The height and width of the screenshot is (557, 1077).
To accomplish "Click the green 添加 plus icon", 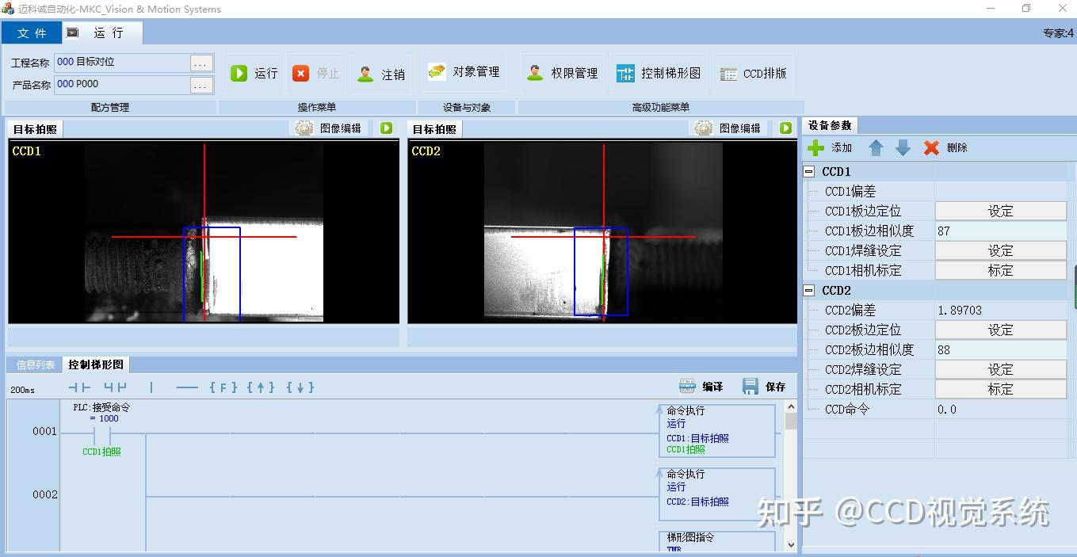I will click(x=815, y=147).
